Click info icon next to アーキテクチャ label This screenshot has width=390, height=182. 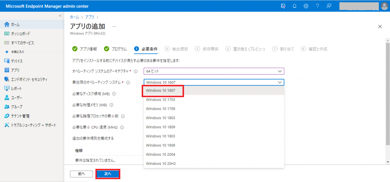tap(136, 71)
